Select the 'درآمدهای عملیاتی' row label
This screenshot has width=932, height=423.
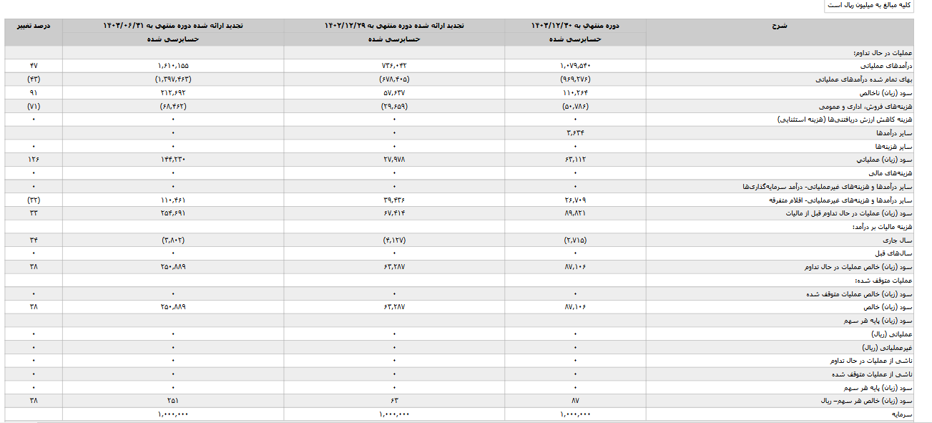(887, 66)
